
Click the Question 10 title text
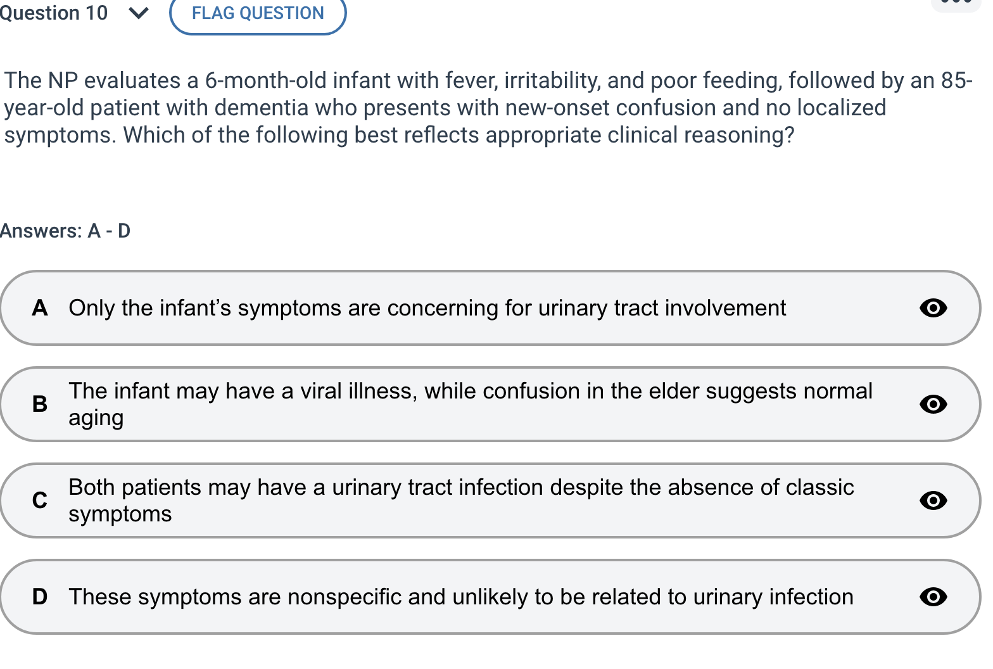(54, 13)
